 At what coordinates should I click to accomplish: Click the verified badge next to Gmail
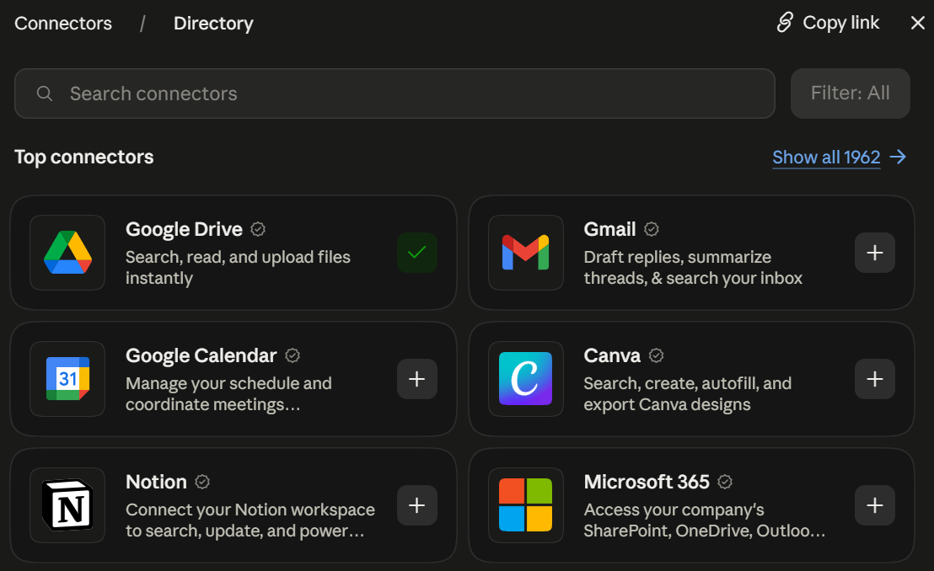pyautogui.click(x=652, y=229)
